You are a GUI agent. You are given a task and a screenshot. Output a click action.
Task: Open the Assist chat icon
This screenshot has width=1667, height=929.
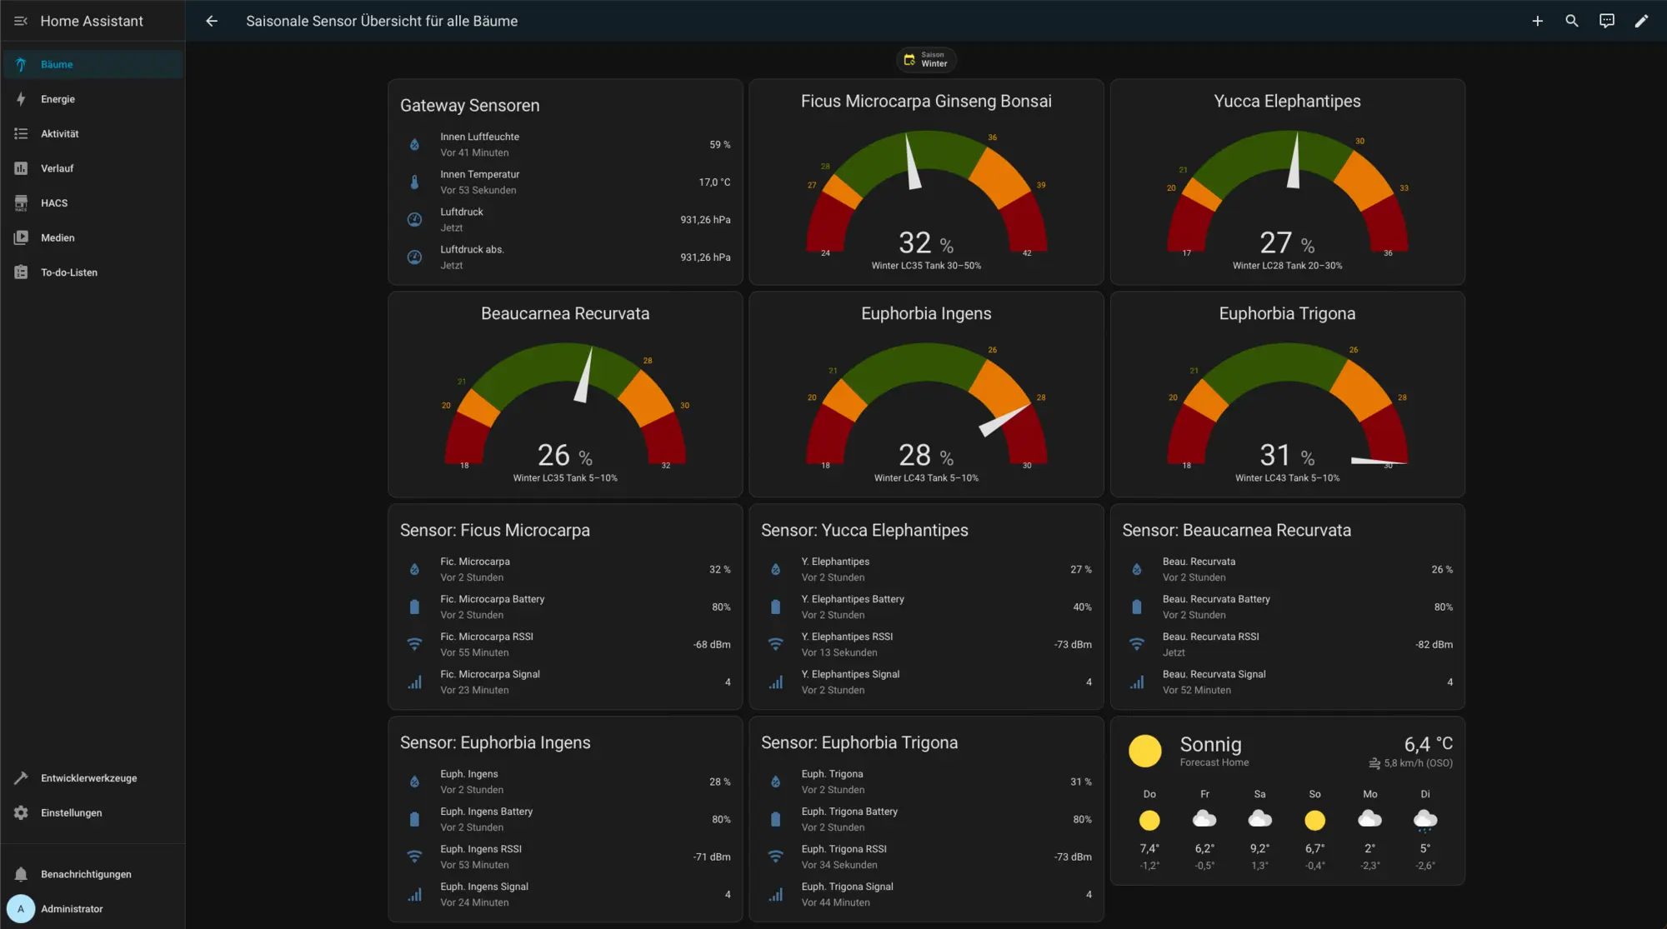click(x=1607, y=21)
